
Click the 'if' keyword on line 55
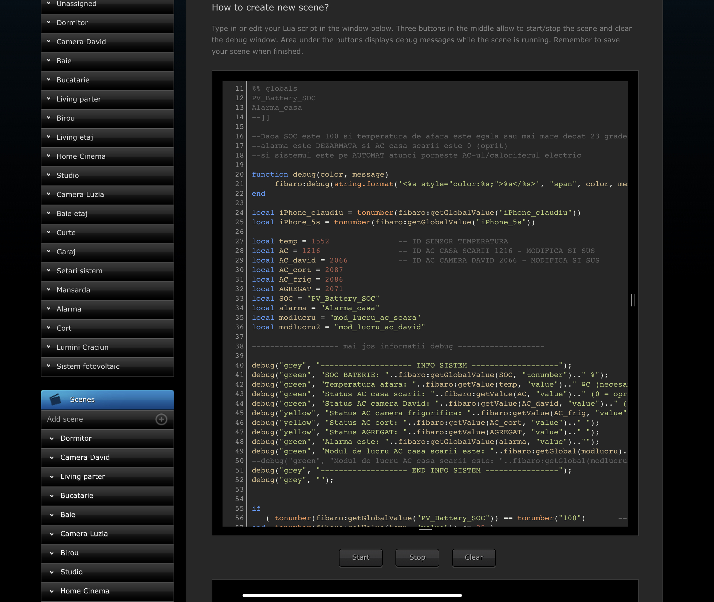[x=256, y=508]
